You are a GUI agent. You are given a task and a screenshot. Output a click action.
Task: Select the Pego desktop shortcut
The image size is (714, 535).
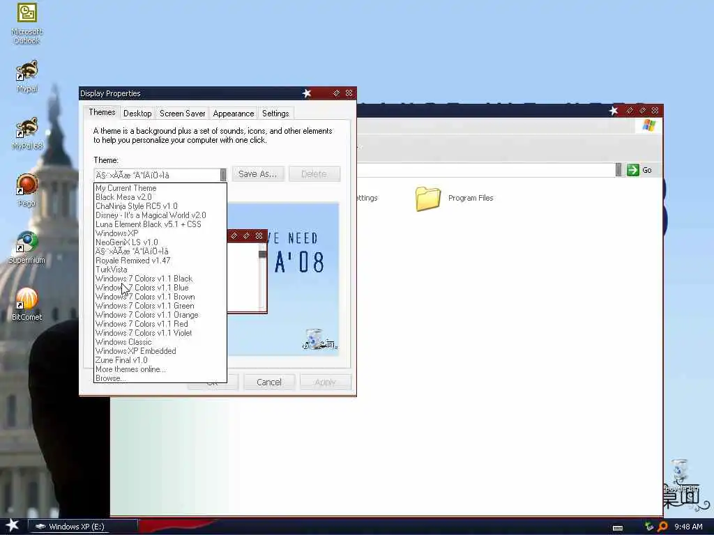[27, 190]
